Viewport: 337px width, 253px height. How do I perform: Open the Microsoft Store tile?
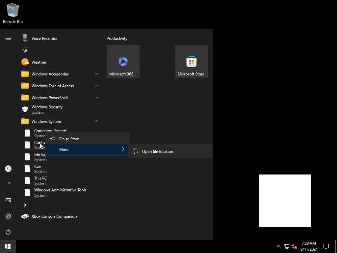pyautogui.click(x=191, y=62)
